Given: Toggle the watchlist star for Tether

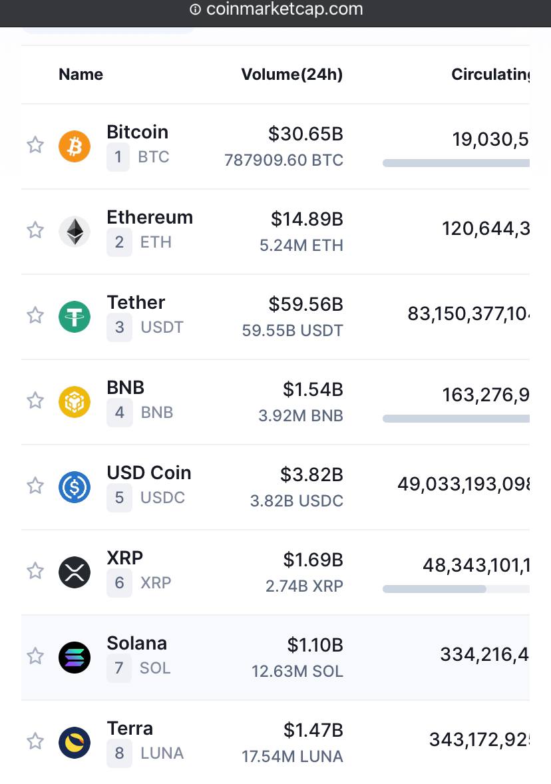Looking at the screenshot, I should point(35,315).
